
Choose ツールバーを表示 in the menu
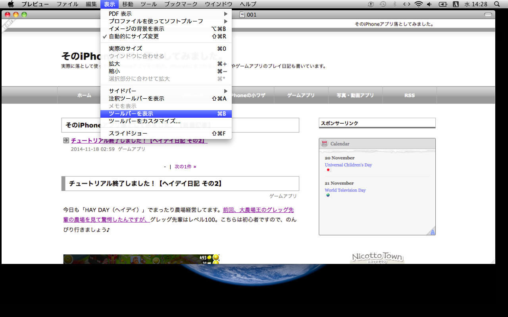[166, 114]
